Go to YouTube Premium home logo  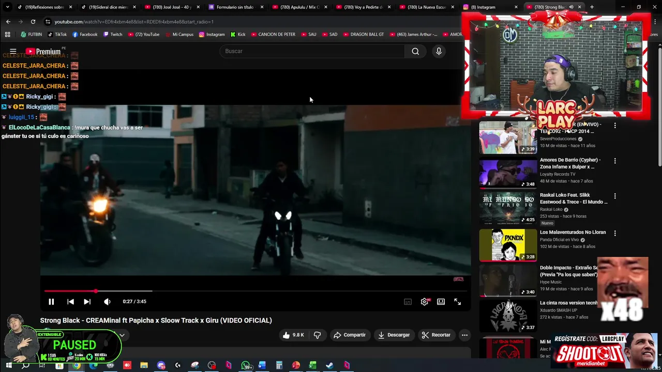pyautogui.click(x=43, y=51)
